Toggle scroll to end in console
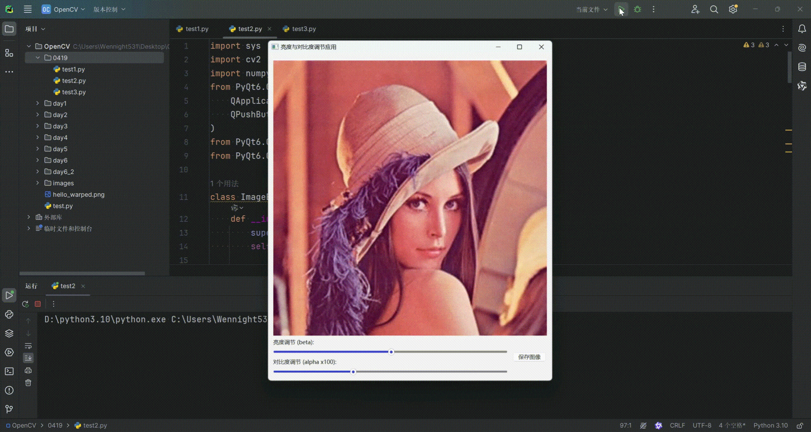 tap(28, 358)
